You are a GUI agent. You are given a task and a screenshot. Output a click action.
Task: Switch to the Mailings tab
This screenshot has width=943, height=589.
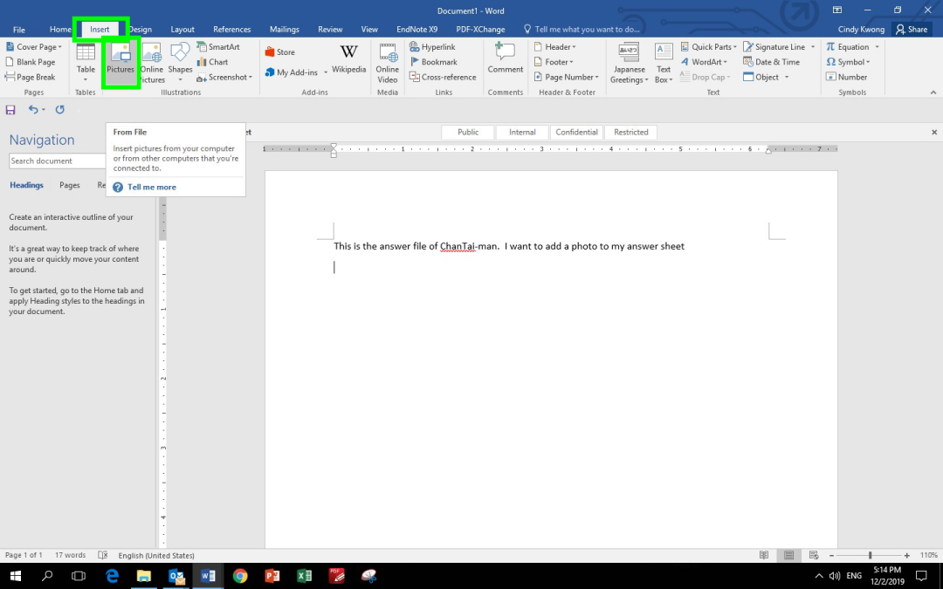[285, 30]
